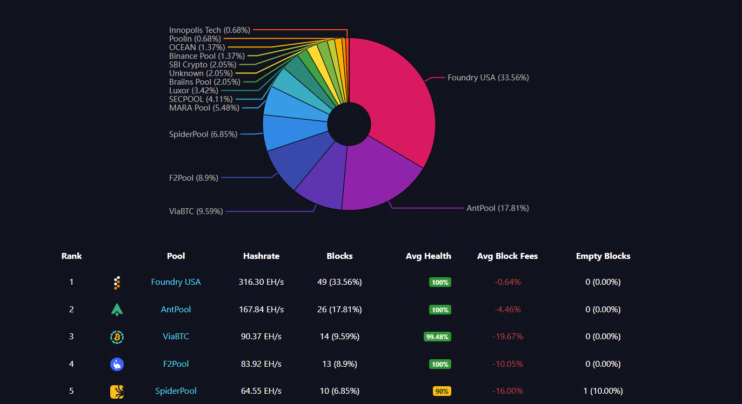Click the F2Pool (8.9%) chart label
Viewport: 742px width, 404px height.
tap(193, 178)
